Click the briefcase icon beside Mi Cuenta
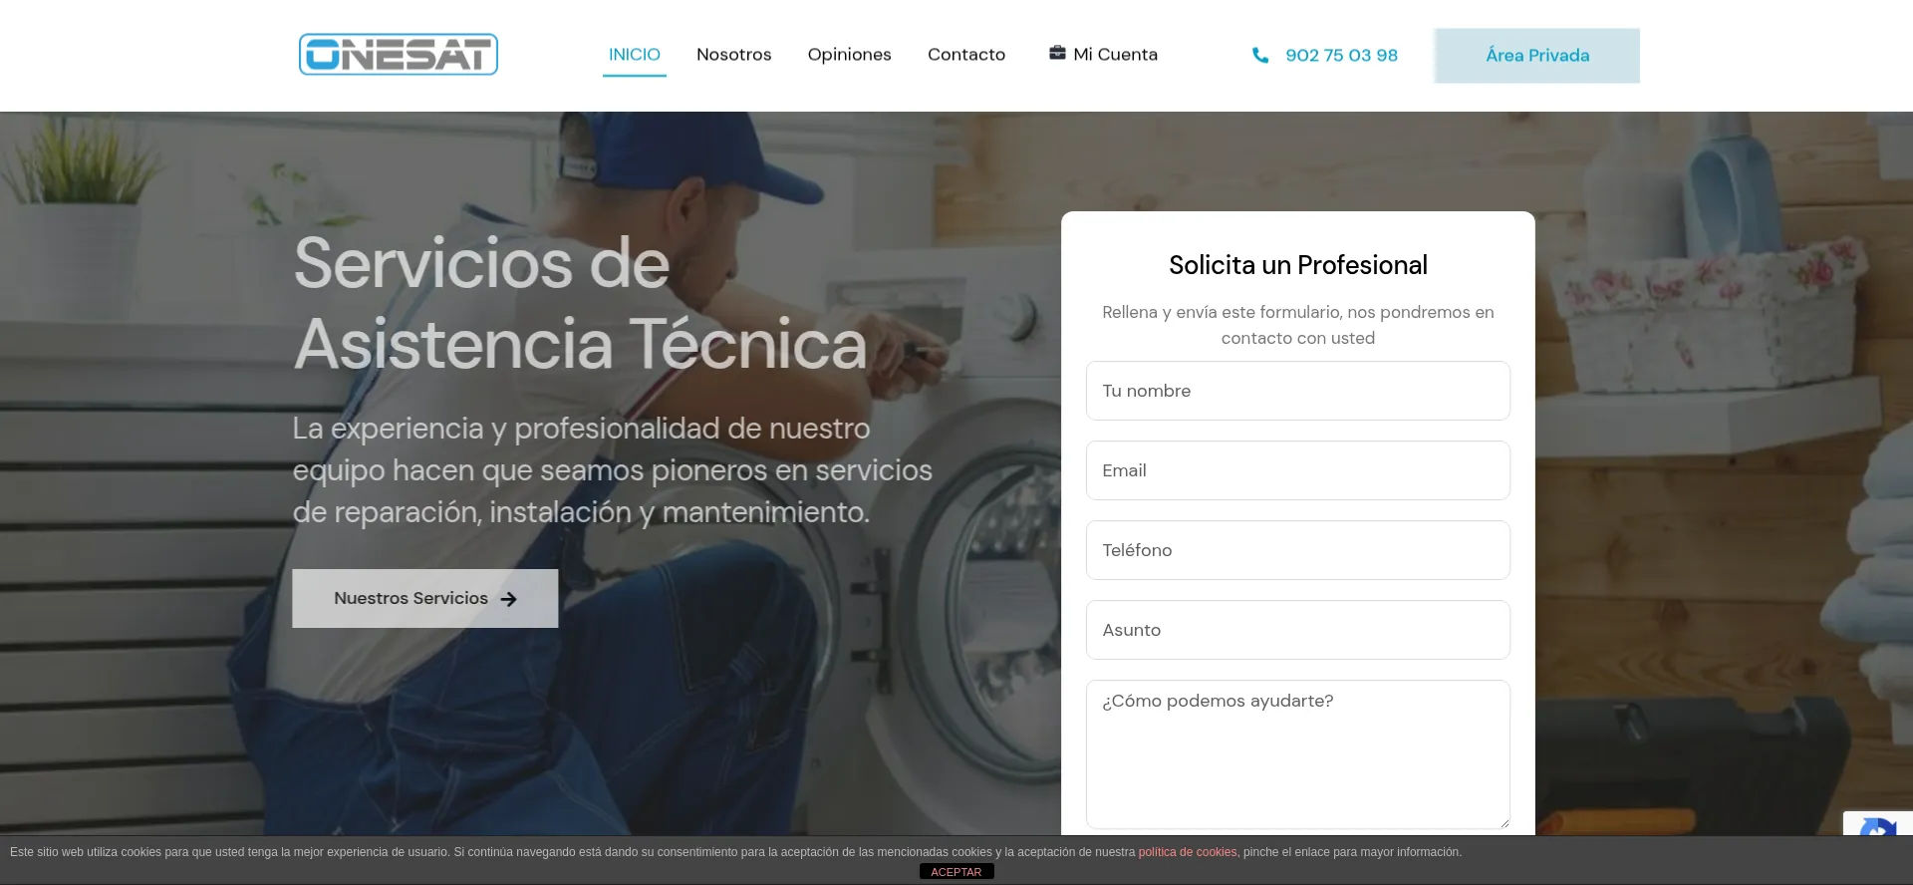Image resolution: width=1913 pixels, height=885 pixels. (x=1057, y=54)
